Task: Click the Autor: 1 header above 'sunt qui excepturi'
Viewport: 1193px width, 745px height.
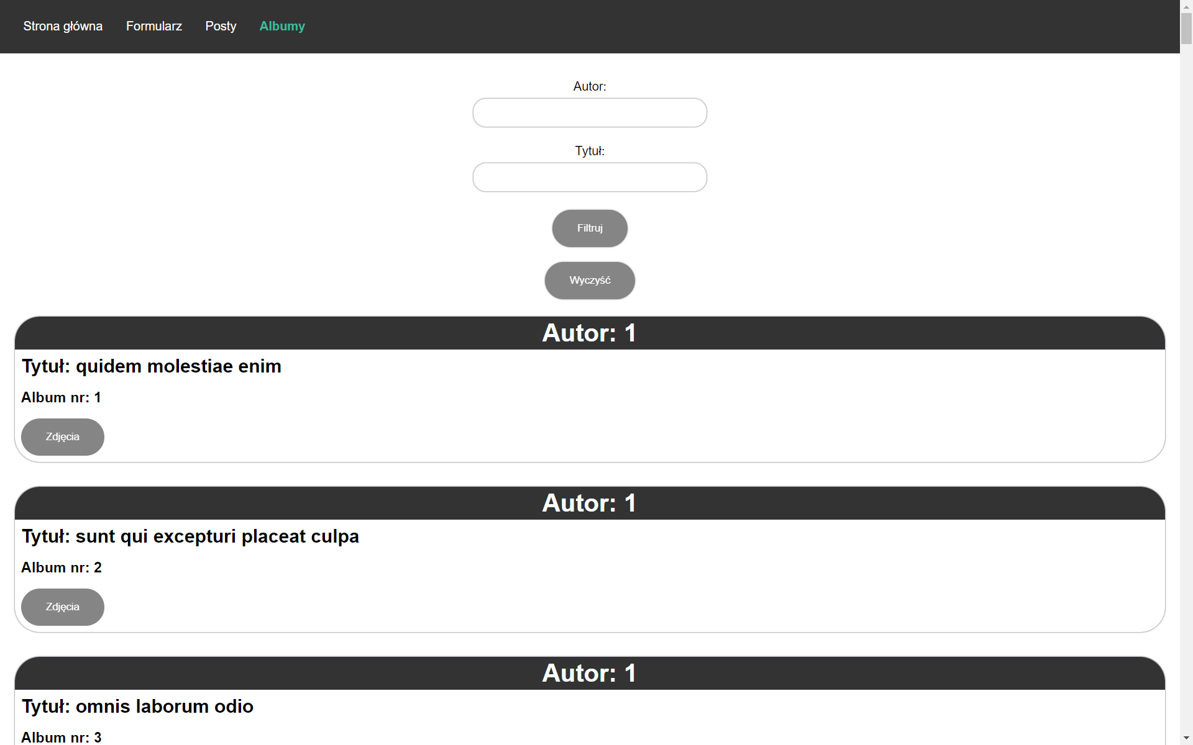Action: click(x=590, y=503)
